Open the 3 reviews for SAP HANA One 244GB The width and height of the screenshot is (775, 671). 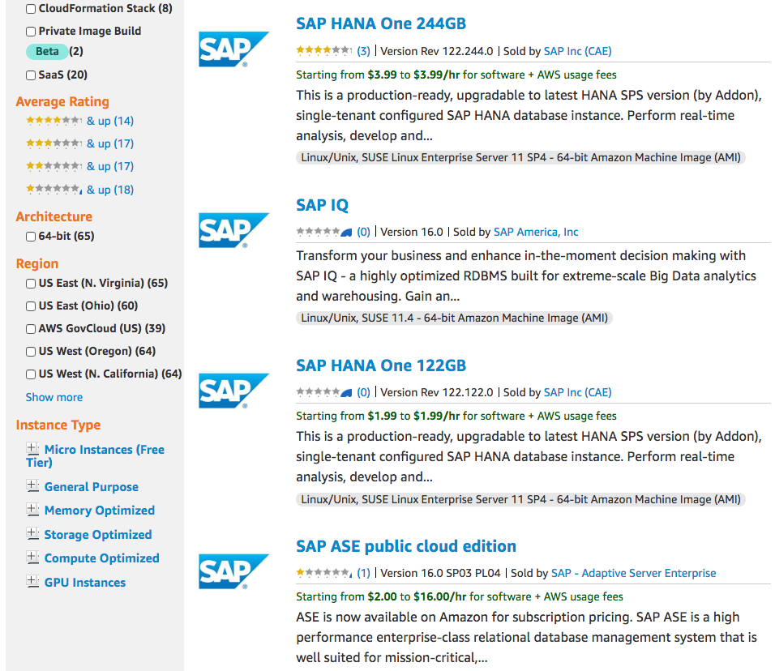tap(363, 51)
